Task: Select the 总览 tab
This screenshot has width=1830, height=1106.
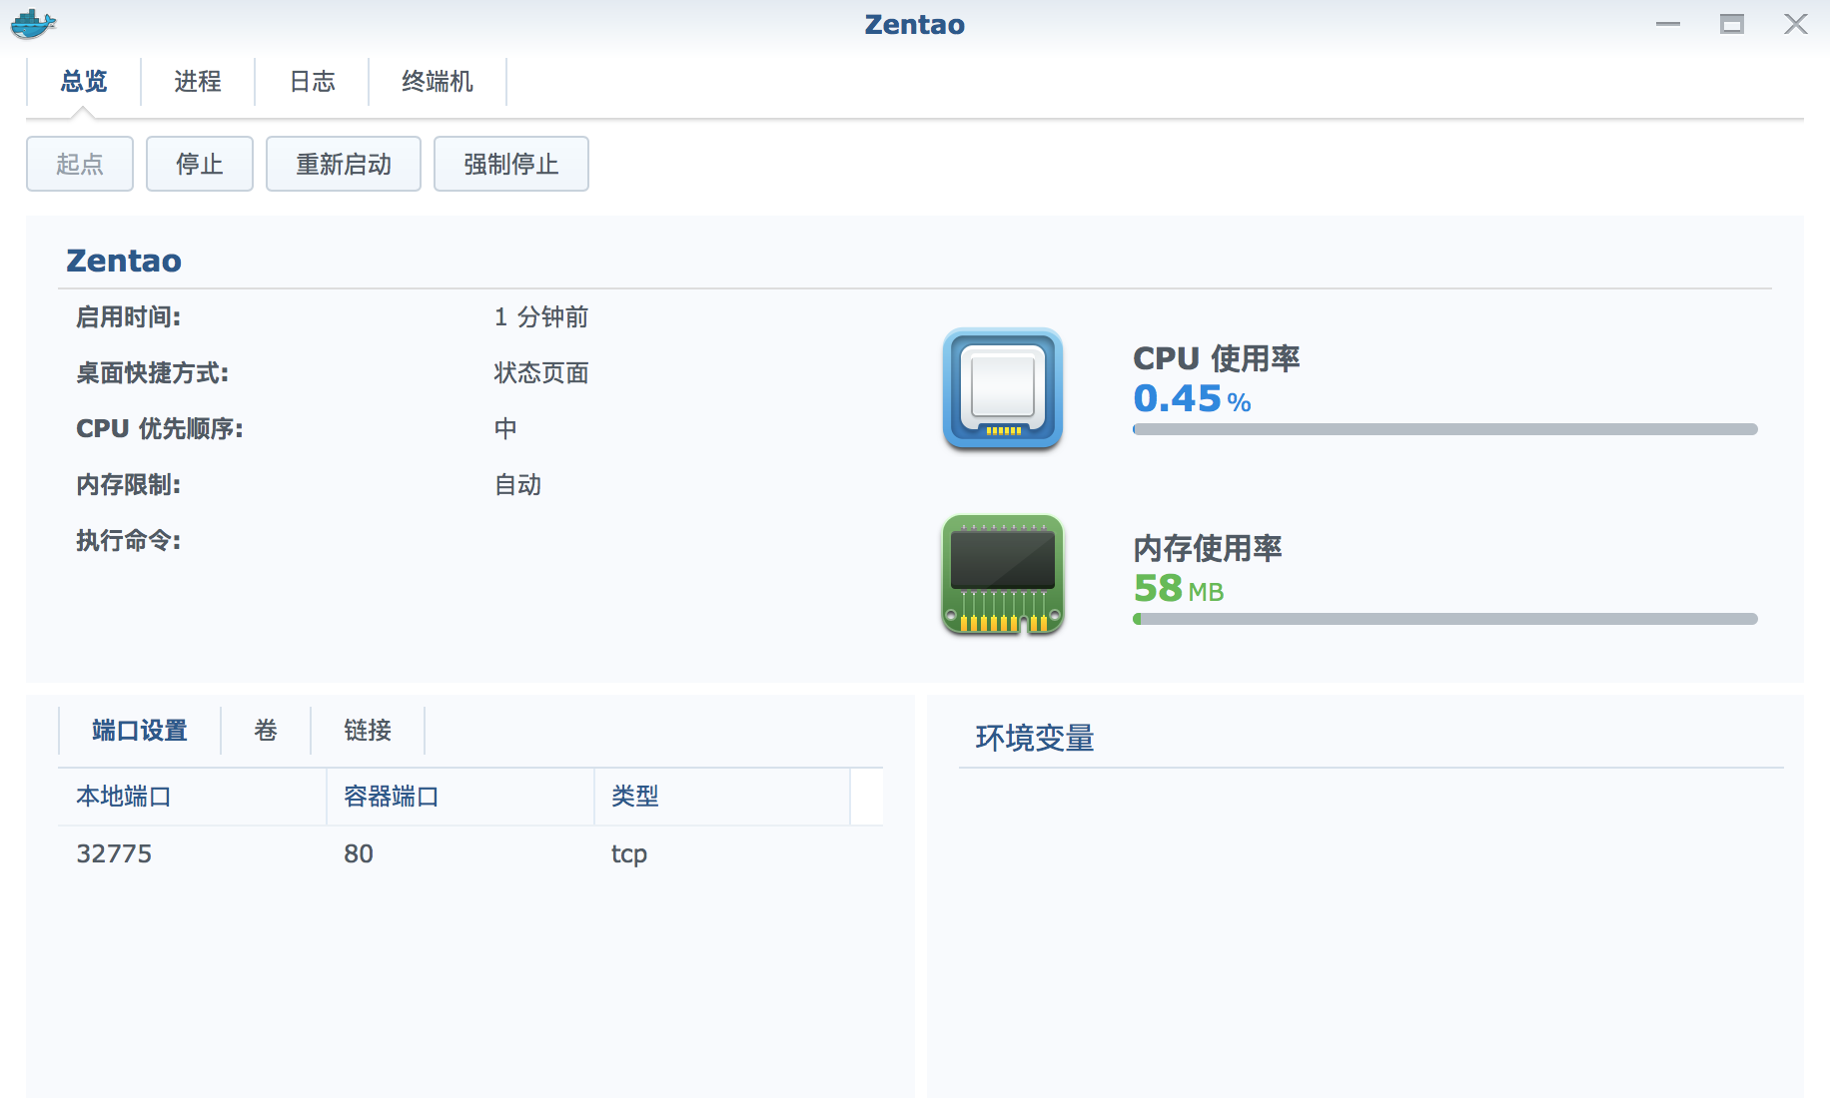Action: click(84, 81)
